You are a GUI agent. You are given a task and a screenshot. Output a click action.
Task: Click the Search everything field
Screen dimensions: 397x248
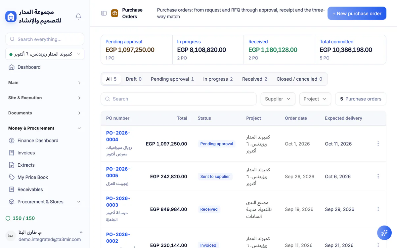point(45,39)
